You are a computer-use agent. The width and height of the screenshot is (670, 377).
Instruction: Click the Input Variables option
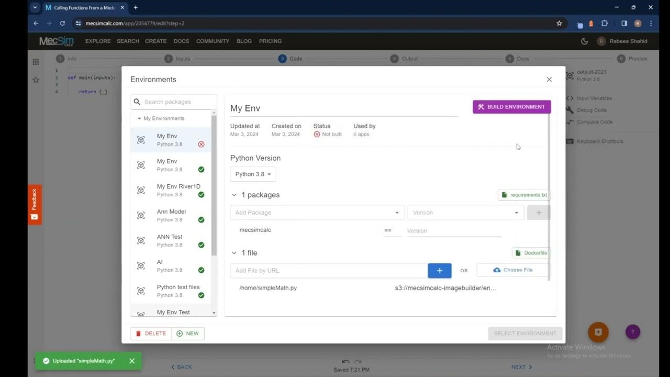point(589,98)
